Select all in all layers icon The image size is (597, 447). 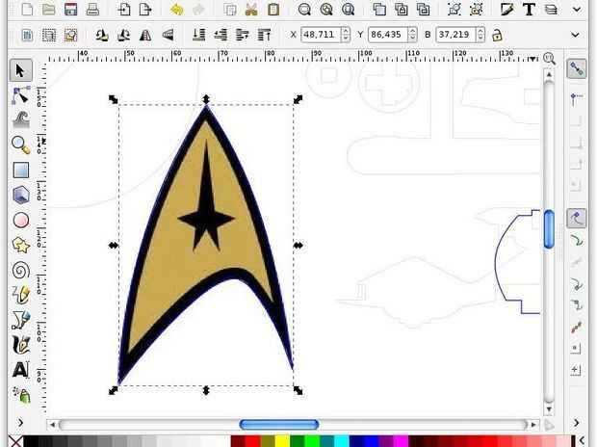pos(49,35)
